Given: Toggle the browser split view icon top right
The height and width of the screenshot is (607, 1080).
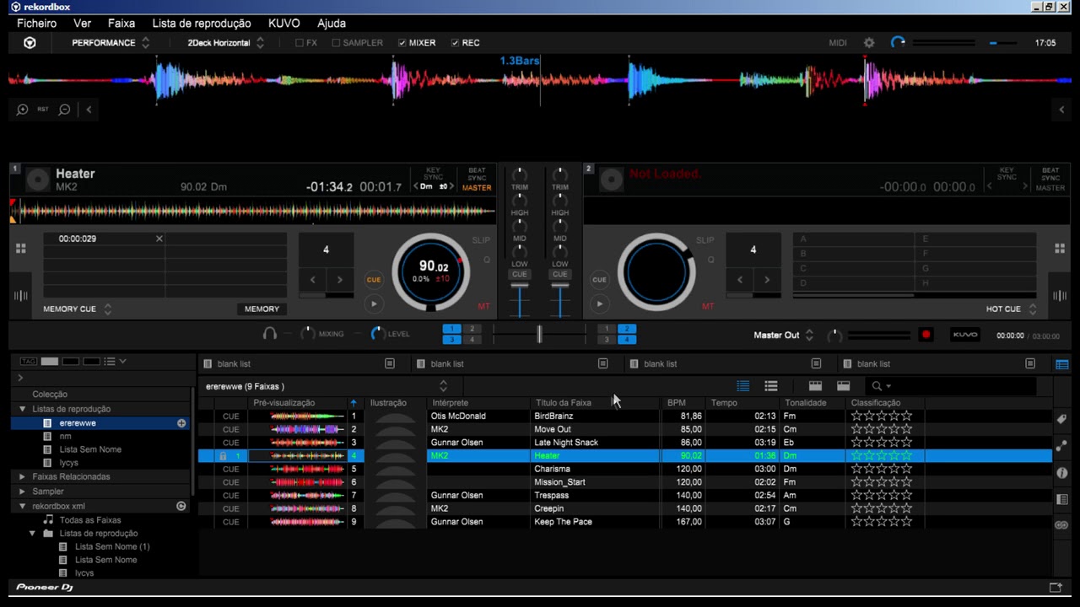Looking at the screenshot, I should coord(1062,364).
